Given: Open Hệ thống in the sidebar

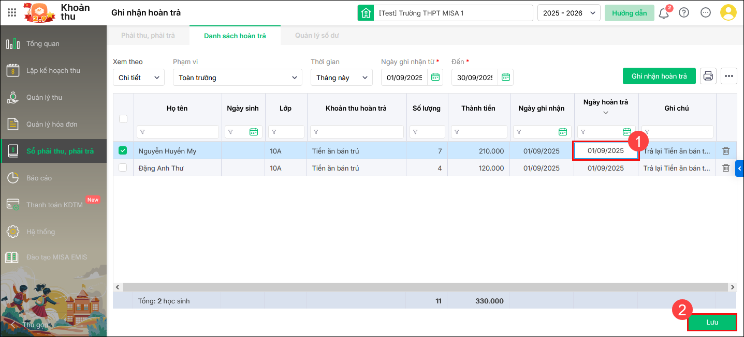Looking at the screenshot, I should pyautogui.click(x=53, y=232).
